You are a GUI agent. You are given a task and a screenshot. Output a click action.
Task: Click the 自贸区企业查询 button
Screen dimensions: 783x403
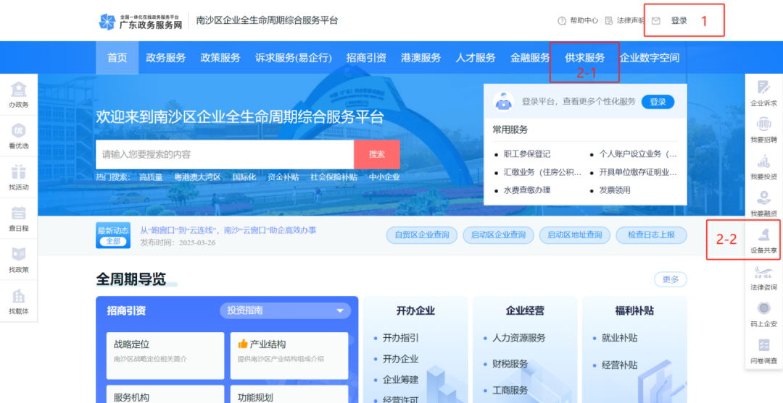tap(422, 235)
